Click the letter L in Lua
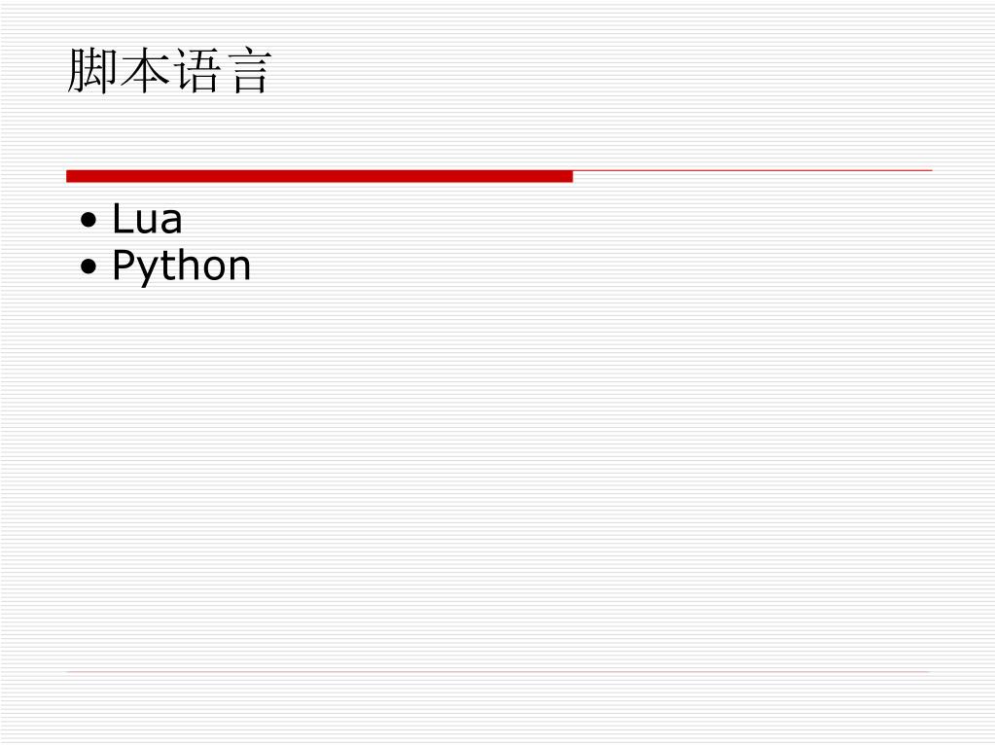The height and width of the screenshot is (746, 995). pyautogui.click(x=122, y=218)
